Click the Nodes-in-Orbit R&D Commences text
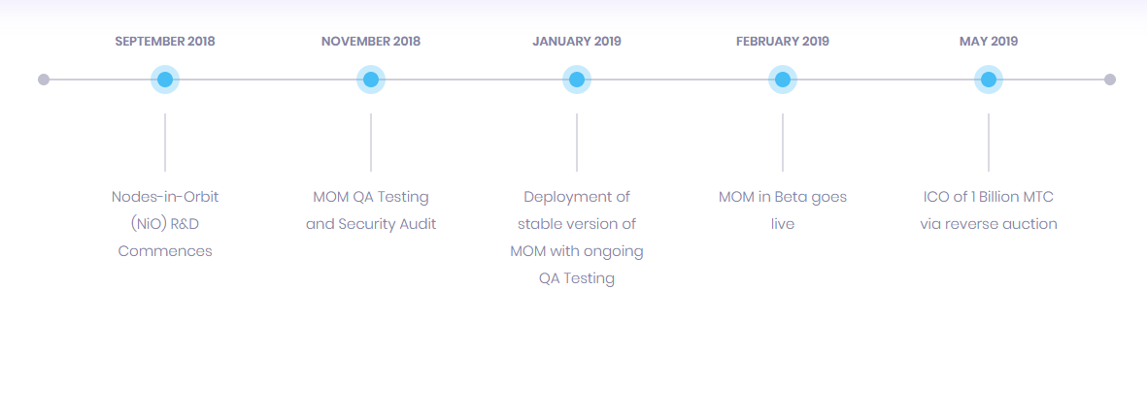Viewport: 1147px width, 418px height. click(165, 224)
